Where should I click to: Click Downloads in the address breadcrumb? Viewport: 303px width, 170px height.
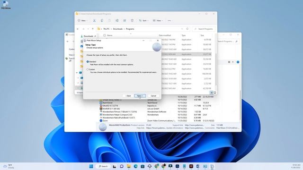coord(118,29)
